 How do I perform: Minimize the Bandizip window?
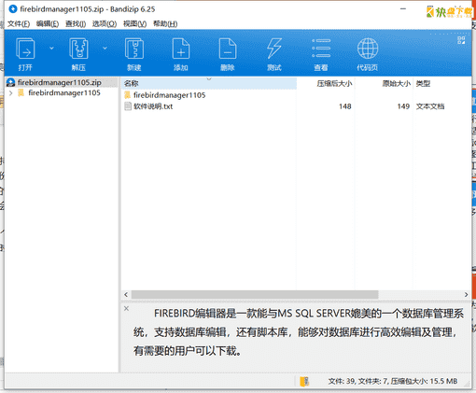tap(403, 9)
